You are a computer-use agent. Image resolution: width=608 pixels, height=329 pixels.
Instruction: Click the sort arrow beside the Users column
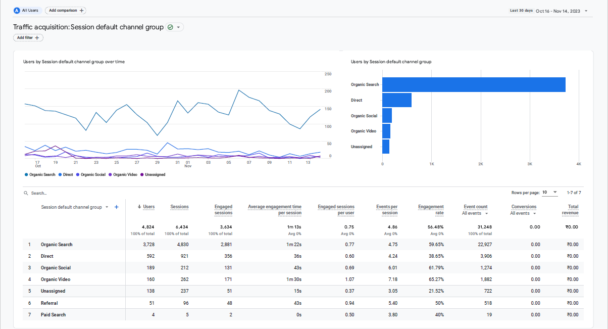click(139, 207)
